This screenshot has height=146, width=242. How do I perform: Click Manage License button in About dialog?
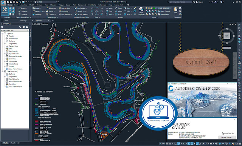227,137
